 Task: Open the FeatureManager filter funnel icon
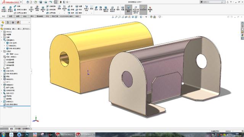pos(2,26)
